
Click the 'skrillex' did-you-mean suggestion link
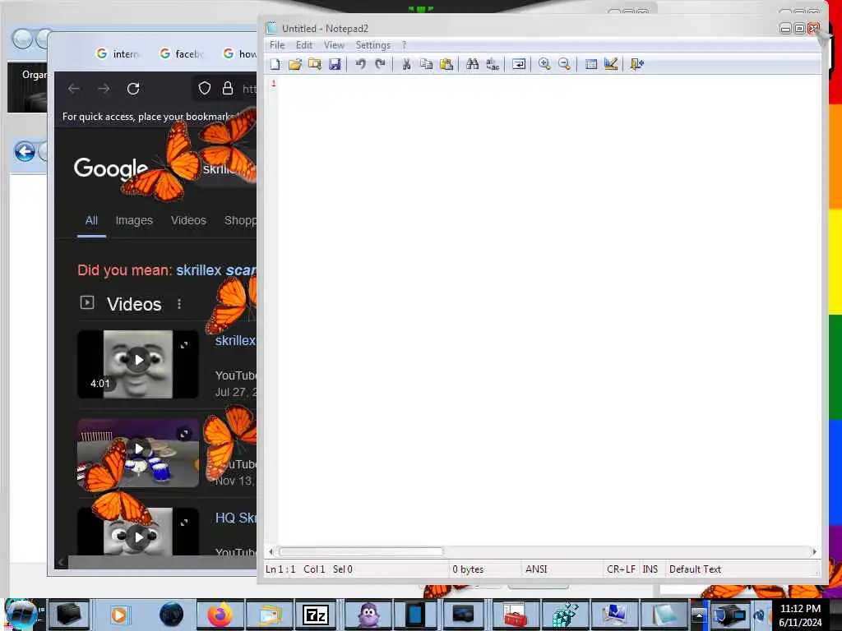pos(216,270)
